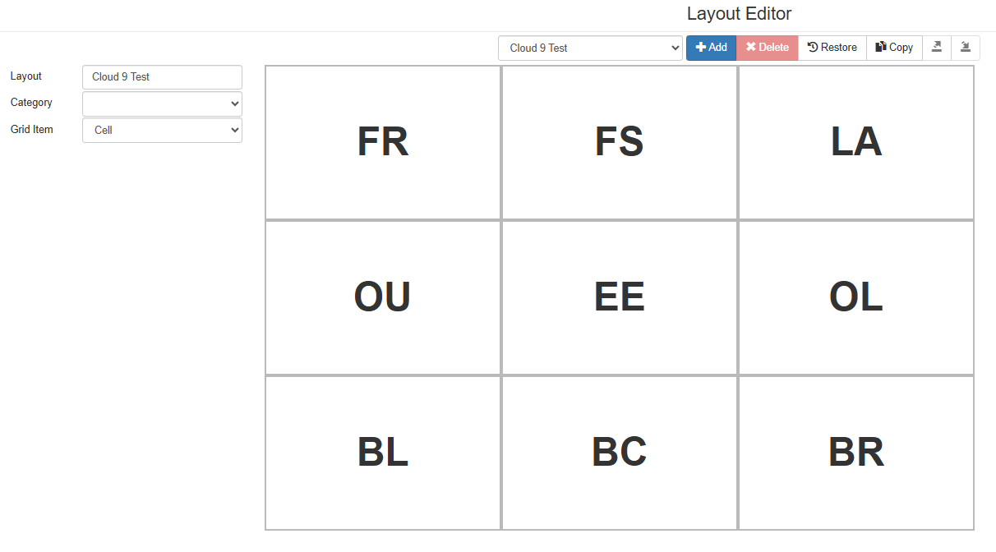Click the export layout icon
The height and width of the screenshot is (552, 996).
tap(937, 48)
